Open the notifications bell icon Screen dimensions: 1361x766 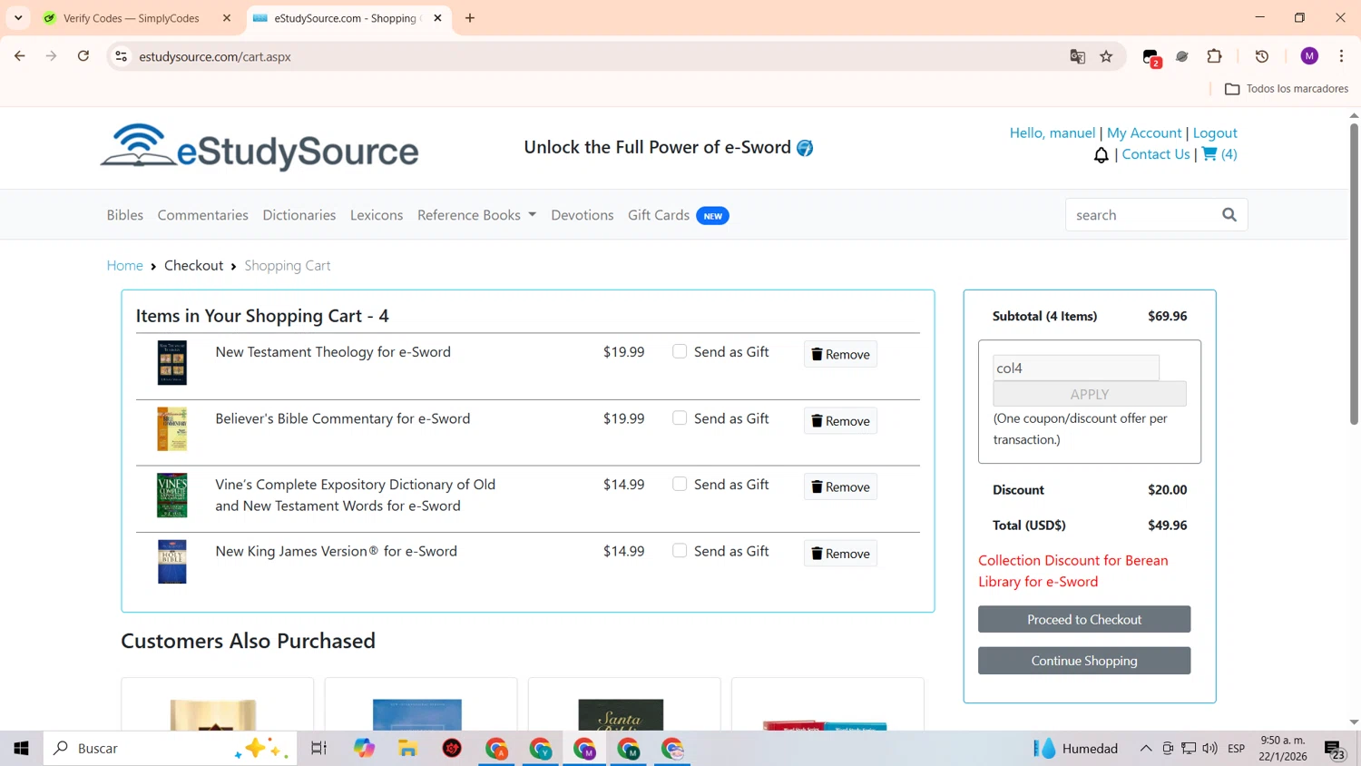click(x=1101, y=155)
